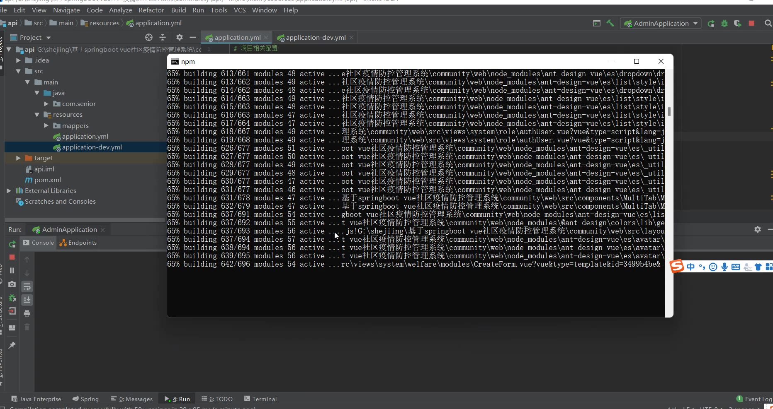
Task: Collapse the java folder
Action: (x=37, y=93)
